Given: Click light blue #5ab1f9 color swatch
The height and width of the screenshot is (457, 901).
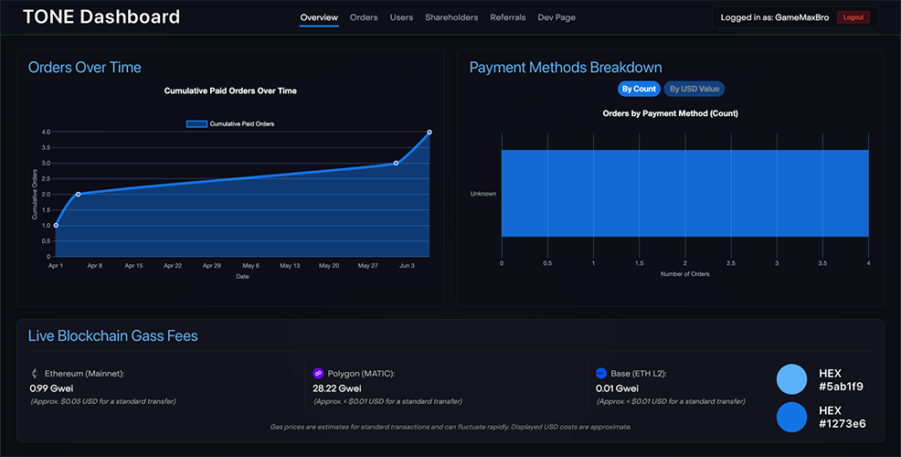Looking at the screenshot, I should pos(791,379).
